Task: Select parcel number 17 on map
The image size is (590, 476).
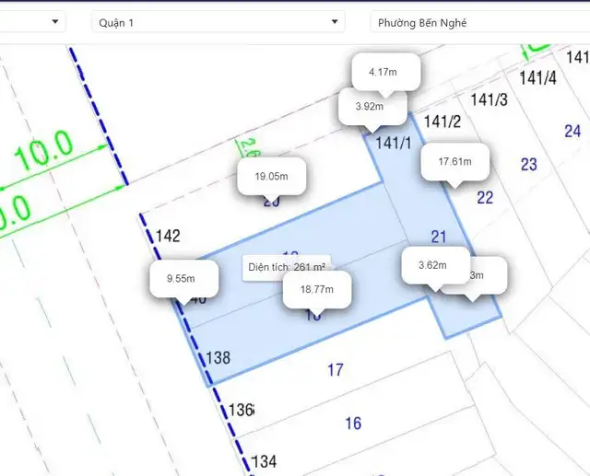Action: pyautogui.click(x=336, y=370)
